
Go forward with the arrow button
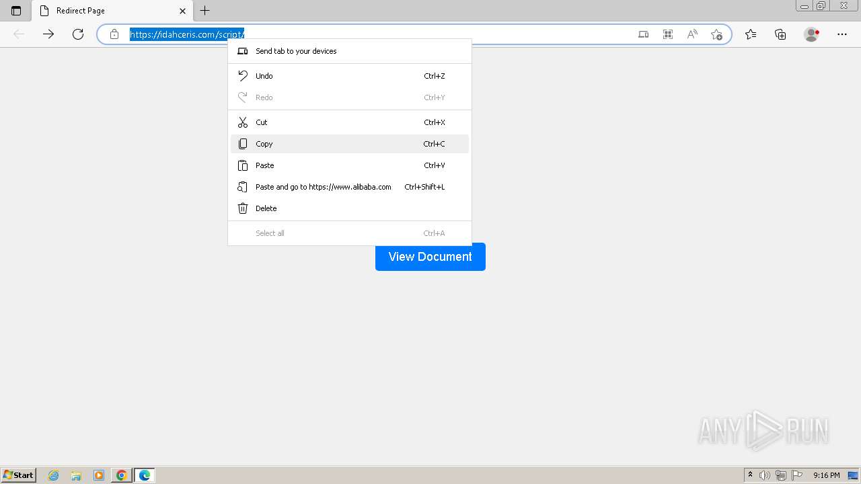[x=48, y=34]
